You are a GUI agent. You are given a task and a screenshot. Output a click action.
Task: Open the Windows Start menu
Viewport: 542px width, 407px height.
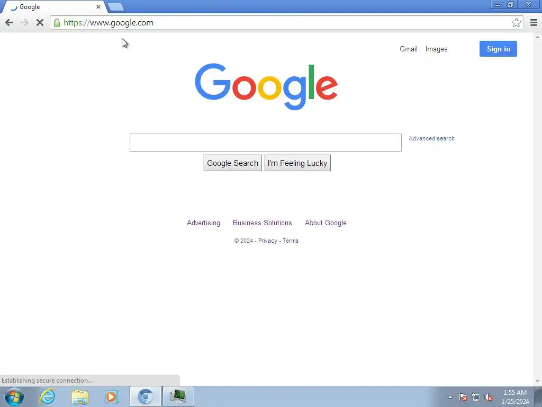[14, 396]
